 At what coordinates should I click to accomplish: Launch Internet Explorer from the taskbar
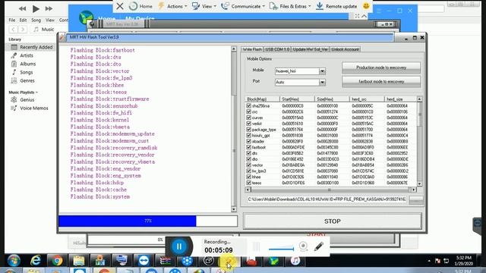pyautogui.click(x=36, y=261)
